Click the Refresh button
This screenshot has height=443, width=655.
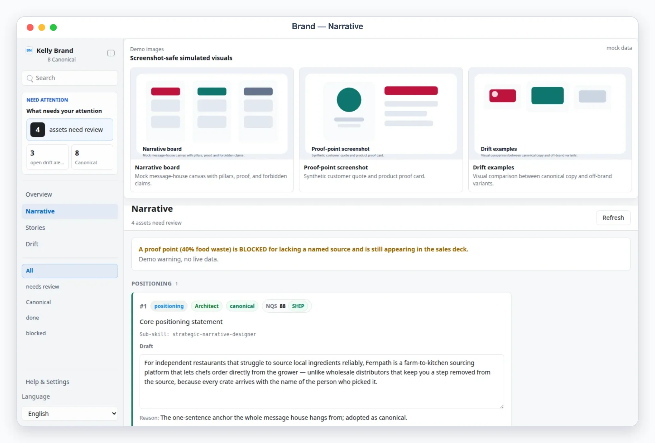click(x=613, y=218)
